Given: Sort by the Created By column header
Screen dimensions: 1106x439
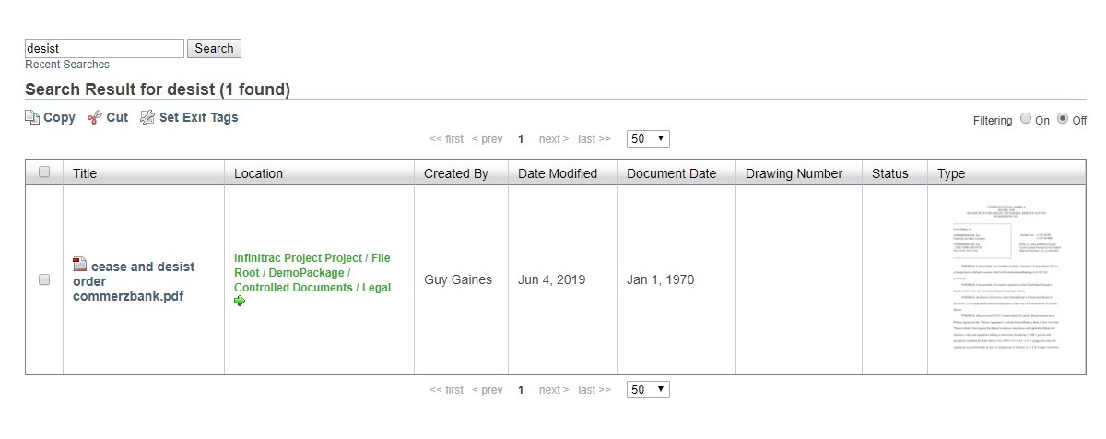Looking at the screenshot, I should tap(456, 173).
